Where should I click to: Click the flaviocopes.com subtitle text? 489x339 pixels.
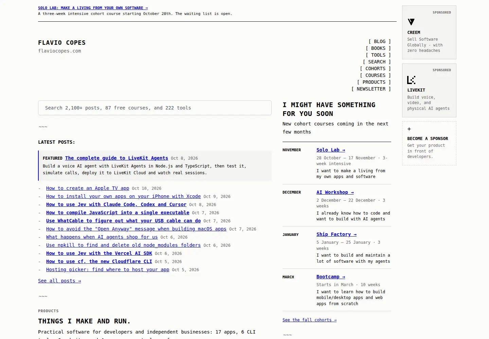click(x=59, y=51)
